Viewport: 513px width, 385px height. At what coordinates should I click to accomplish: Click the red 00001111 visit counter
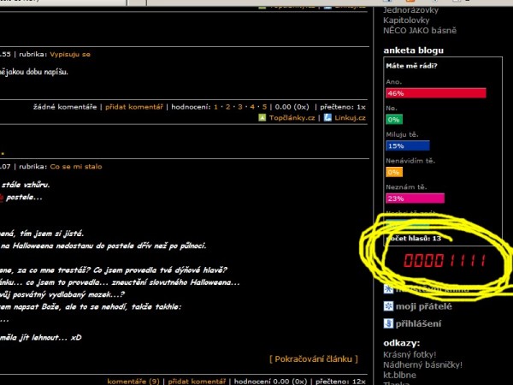445,261
